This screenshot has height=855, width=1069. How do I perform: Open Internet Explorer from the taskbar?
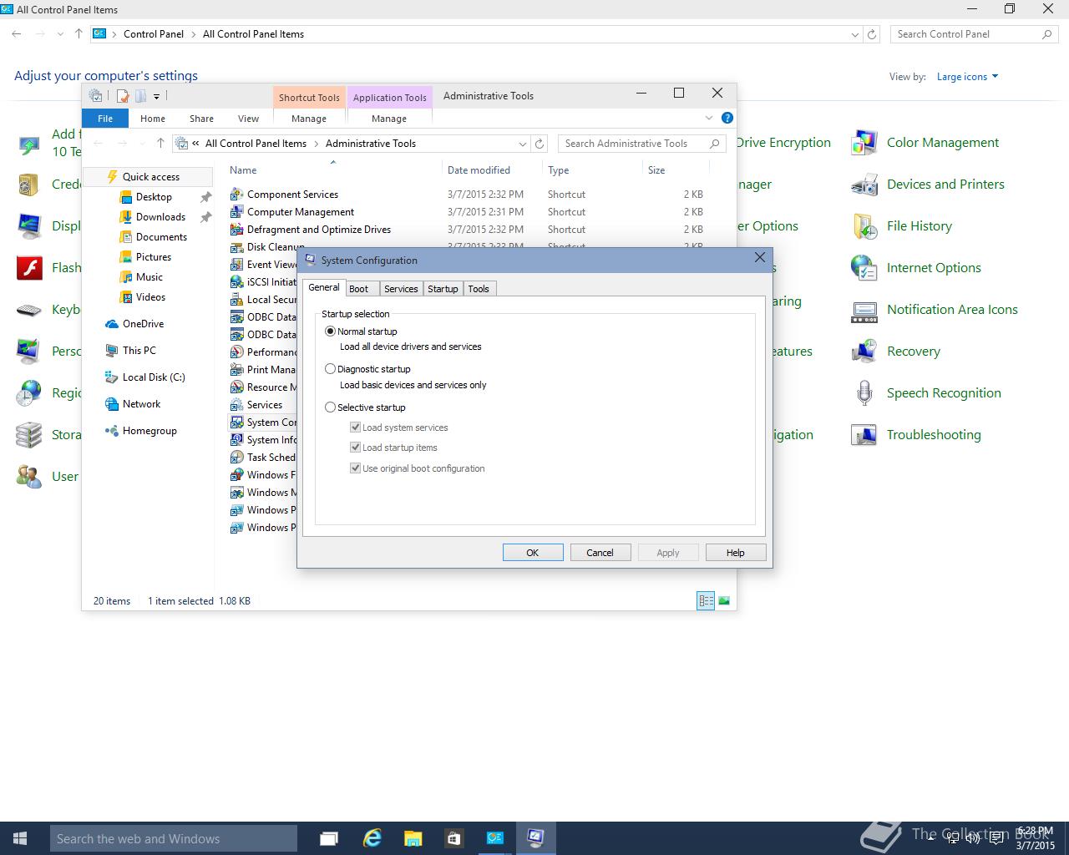pyautogui.click(x=372, y=838)
